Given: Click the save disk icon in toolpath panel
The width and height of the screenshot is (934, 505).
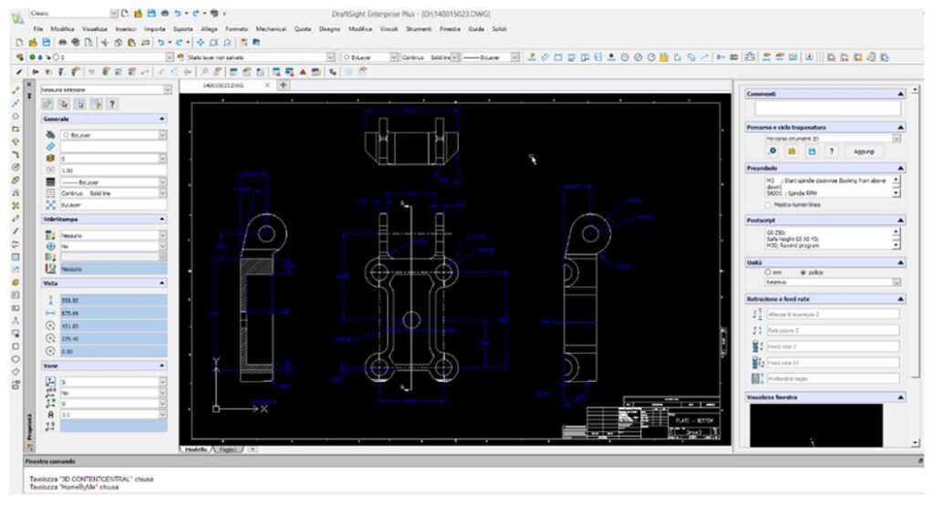Looking at the screenshot, I should (811, 151).
